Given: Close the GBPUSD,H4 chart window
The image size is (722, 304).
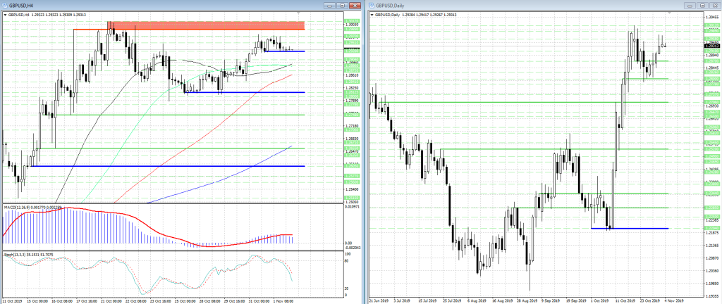Looking at the screenshot, I should pyautogui.click(x=355, y=5).
